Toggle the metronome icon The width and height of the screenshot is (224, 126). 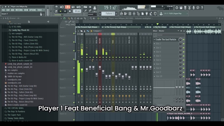[56, 7]
